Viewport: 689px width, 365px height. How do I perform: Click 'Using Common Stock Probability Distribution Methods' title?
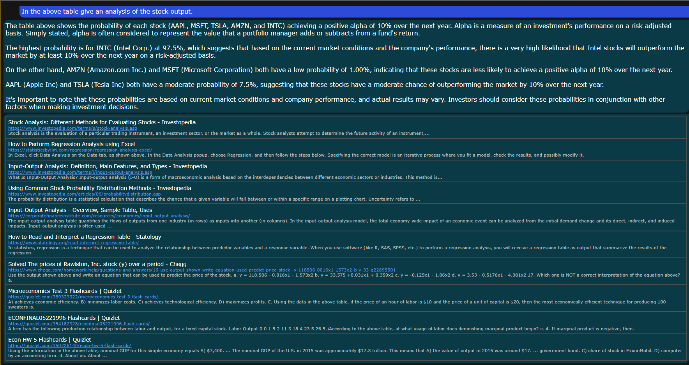99,188
